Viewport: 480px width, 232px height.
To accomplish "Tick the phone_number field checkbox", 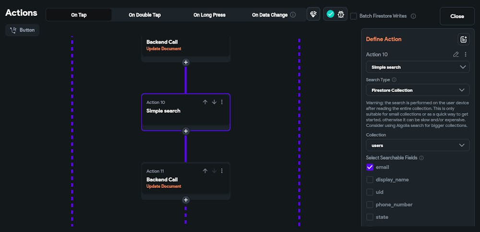I will point(370,205).
